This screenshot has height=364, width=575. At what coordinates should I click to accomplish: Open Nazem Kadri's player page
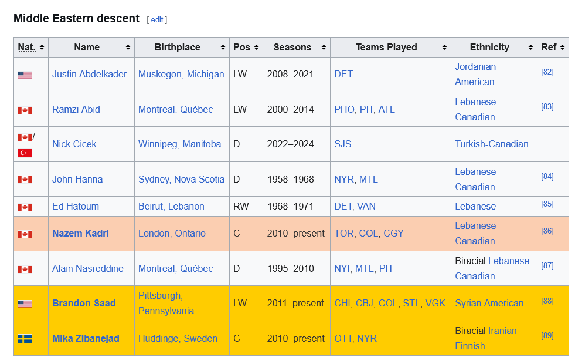click(x=80, y=234)
